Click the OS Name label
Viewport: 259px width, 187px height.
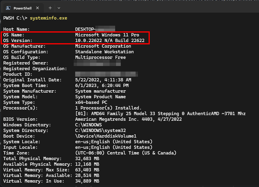(x=14, y=35)
